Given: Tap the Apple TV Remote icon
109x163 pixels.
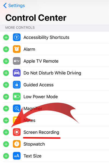Looking at the screenshot, I should coord(17,61).
